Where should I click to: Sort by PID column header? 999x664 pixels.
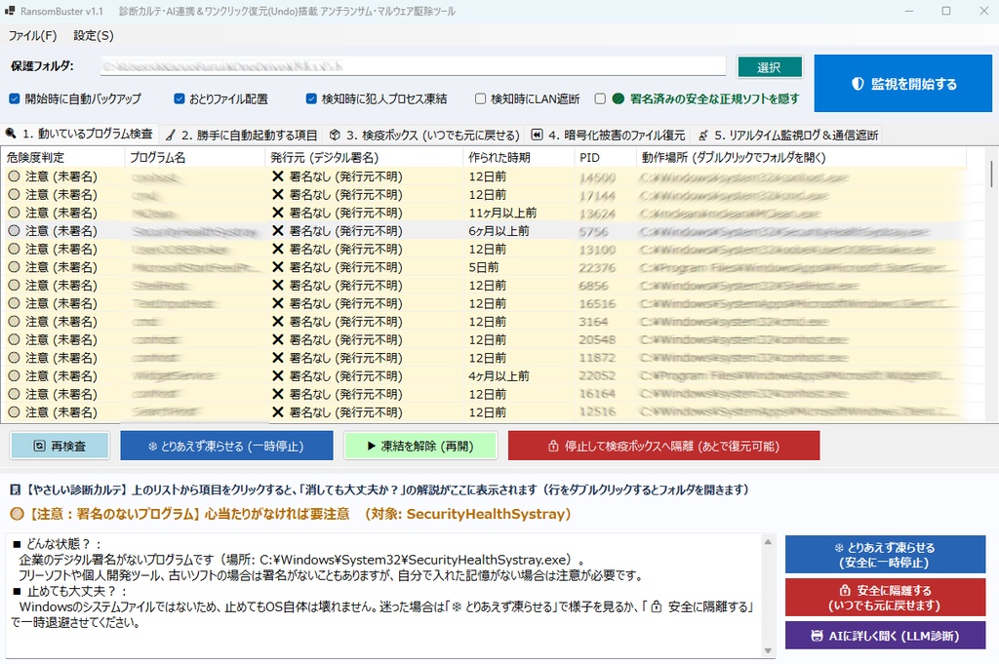(605, 157)
